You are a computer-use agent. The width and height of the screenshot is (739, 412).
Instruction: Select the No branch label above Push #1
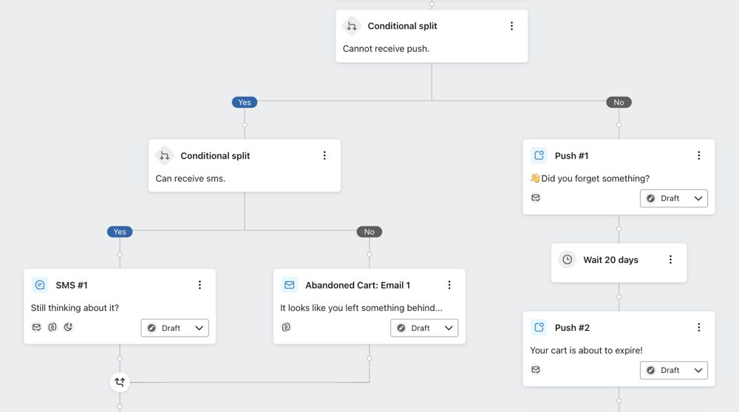(619, 103)
